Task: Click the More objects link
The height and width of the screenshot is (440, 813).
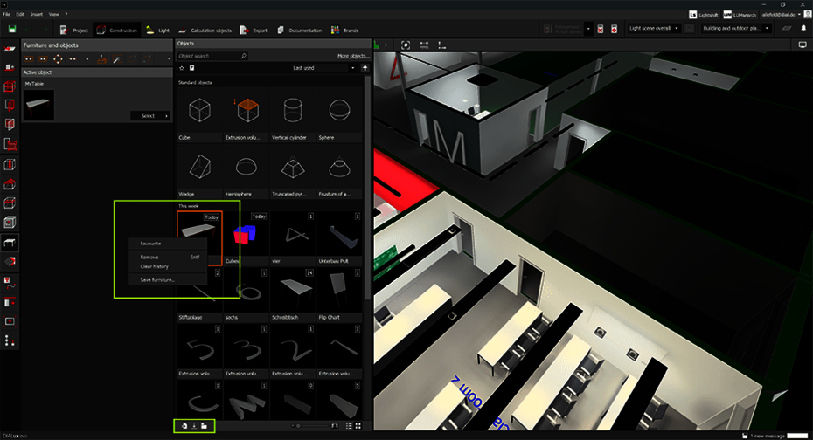Action: [353, 56]
